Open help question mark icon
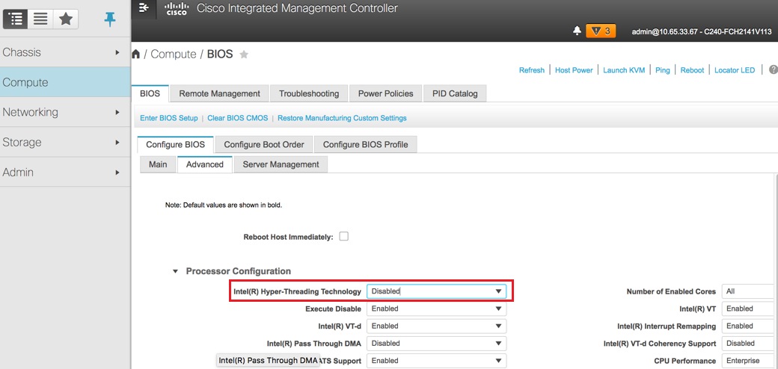The image size is (778, 369). pos(774,69)
